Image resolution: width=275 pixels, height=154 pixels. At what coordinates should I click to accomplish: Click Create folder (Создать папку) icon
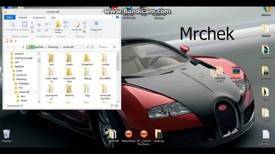(x=58, y=27)
